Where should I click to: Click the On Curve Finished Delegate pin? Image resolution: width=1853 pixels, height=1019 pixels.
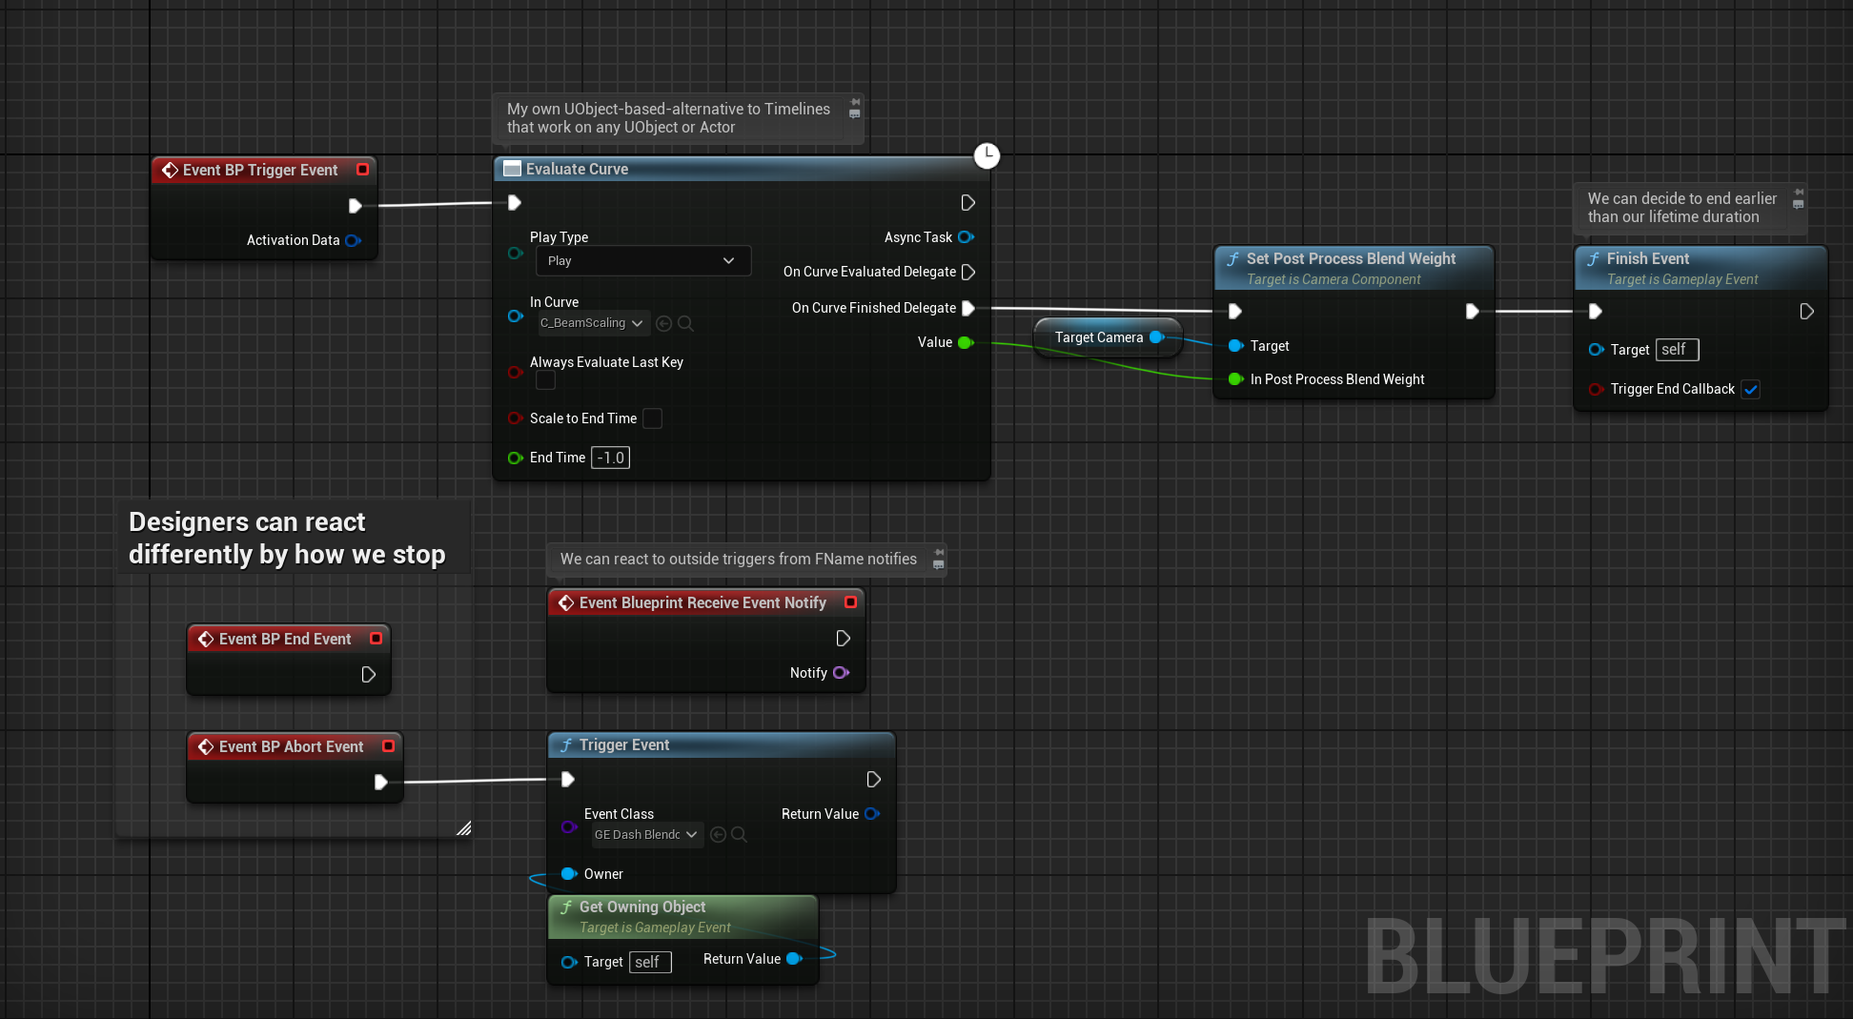pyautogui.click(x=968, y=308)
